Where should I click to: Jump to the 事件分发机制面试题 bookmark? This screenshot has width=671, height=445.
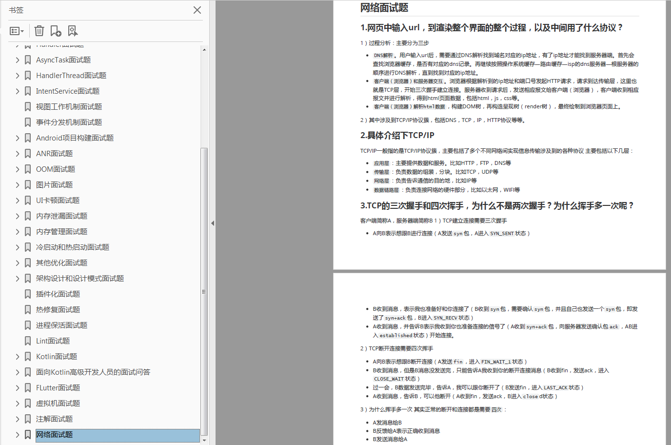point(69,122)
